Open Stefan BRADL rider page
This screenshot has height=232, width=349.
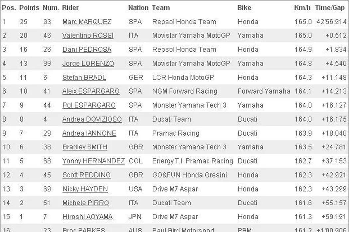pyautogui.click(x=84, y=78)
